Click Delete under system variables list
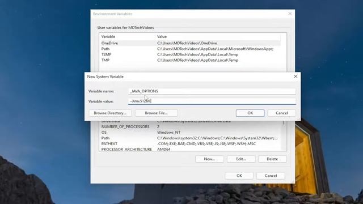Screen dimensions: 363x204 272,159
